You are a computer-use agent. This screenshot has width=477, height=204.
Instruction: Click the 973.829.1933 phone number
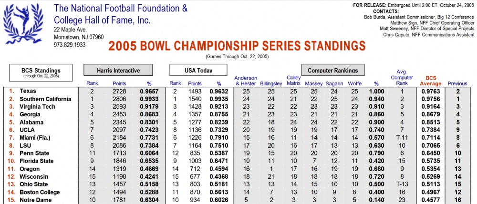point(70,45)
